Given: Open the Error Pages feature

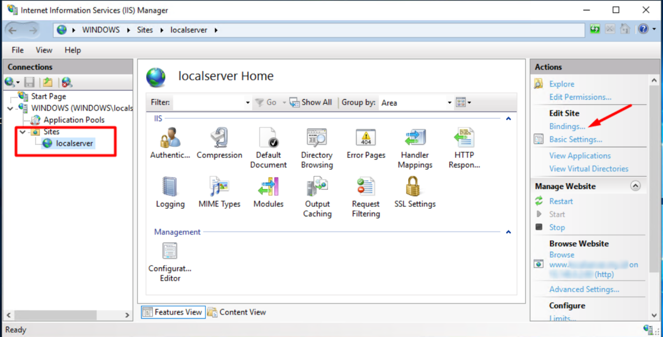Looking at the screenshot, I should tap(366, 143).
